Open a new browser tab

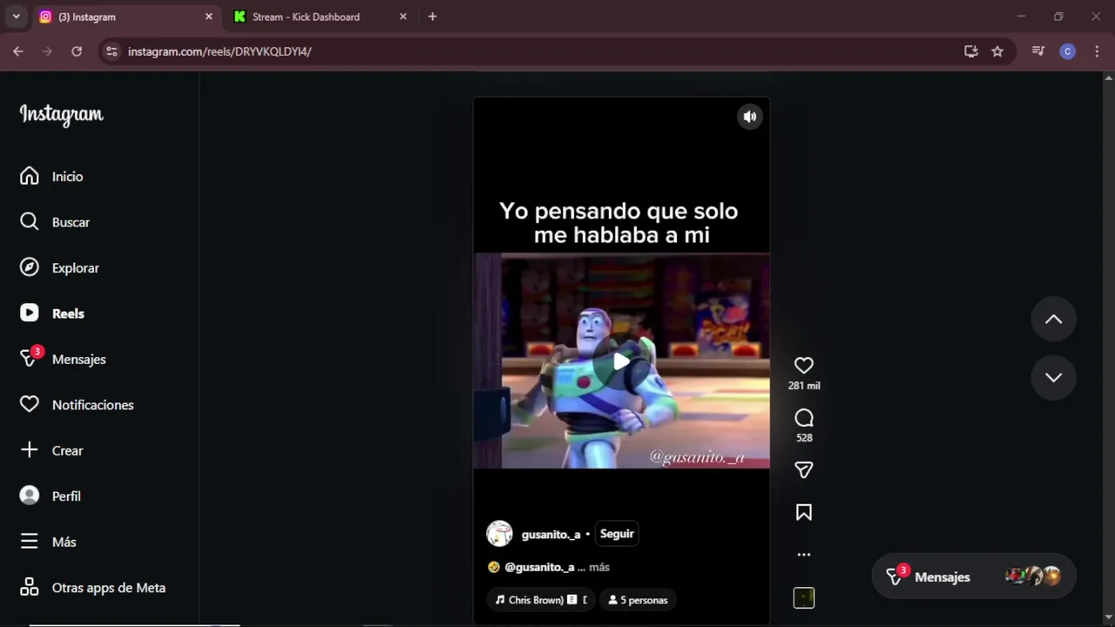coord(432,17)
